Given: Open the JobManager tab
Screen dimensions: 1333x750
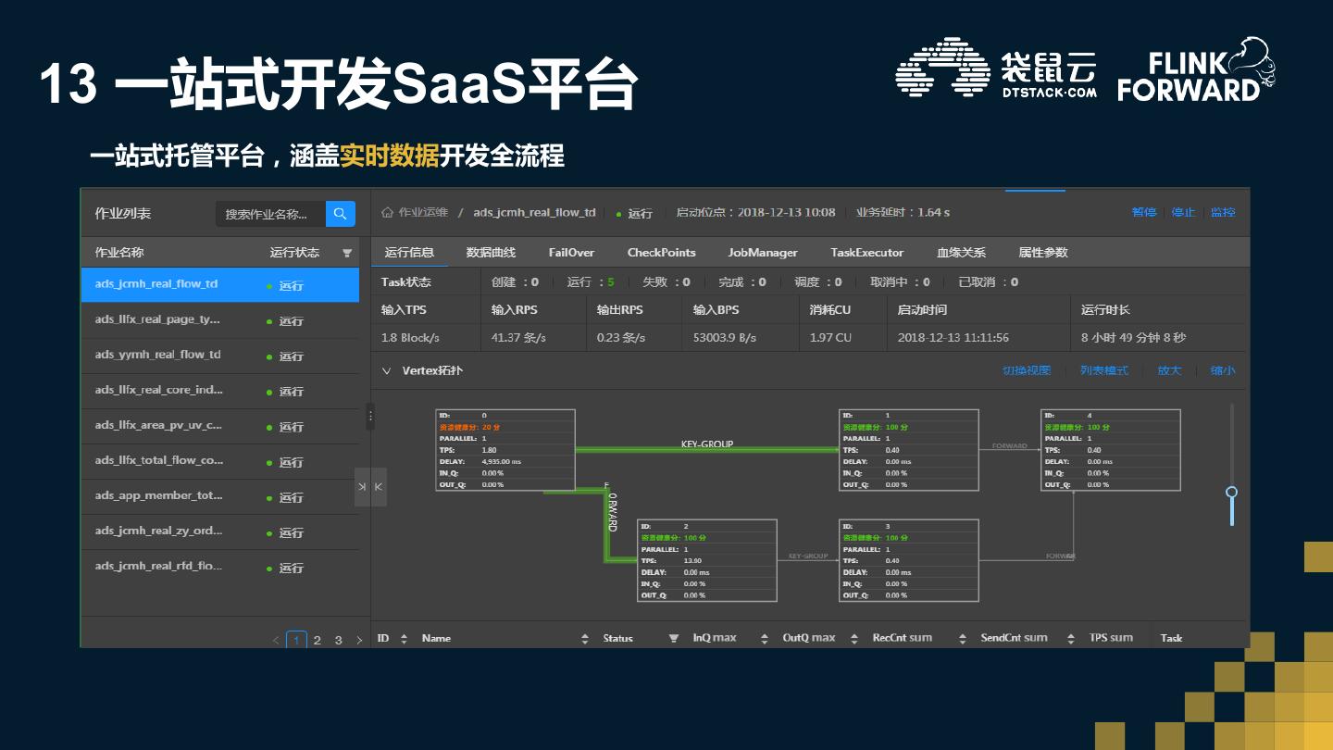Looking at the screenshot, I should [762, 252].
